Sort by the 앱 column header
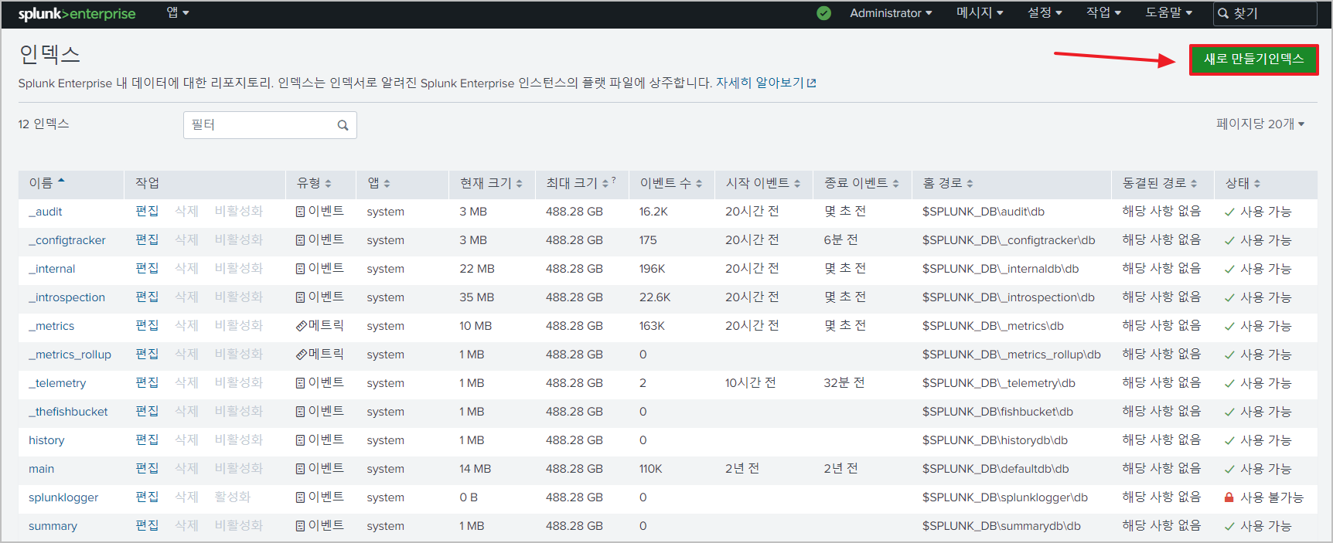This screenshot has width=1333, height=543. pos(379,183)
